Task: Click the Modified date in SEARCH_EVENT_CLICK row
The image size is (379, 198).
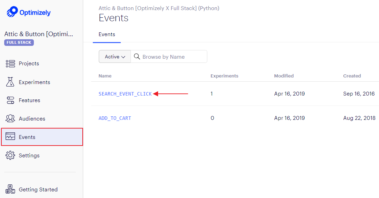Action: coord(289,93)
